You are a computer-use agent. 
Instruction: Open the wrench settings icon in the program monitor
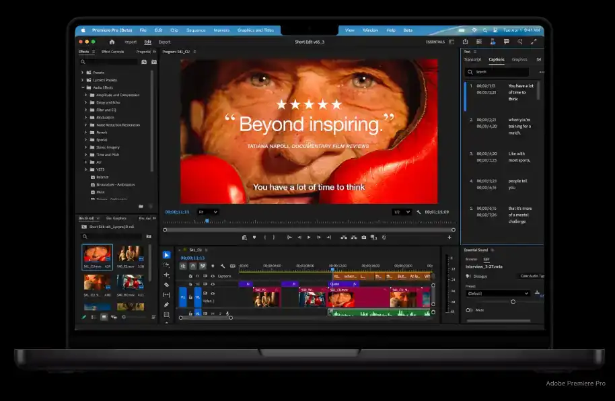(418, 212)
